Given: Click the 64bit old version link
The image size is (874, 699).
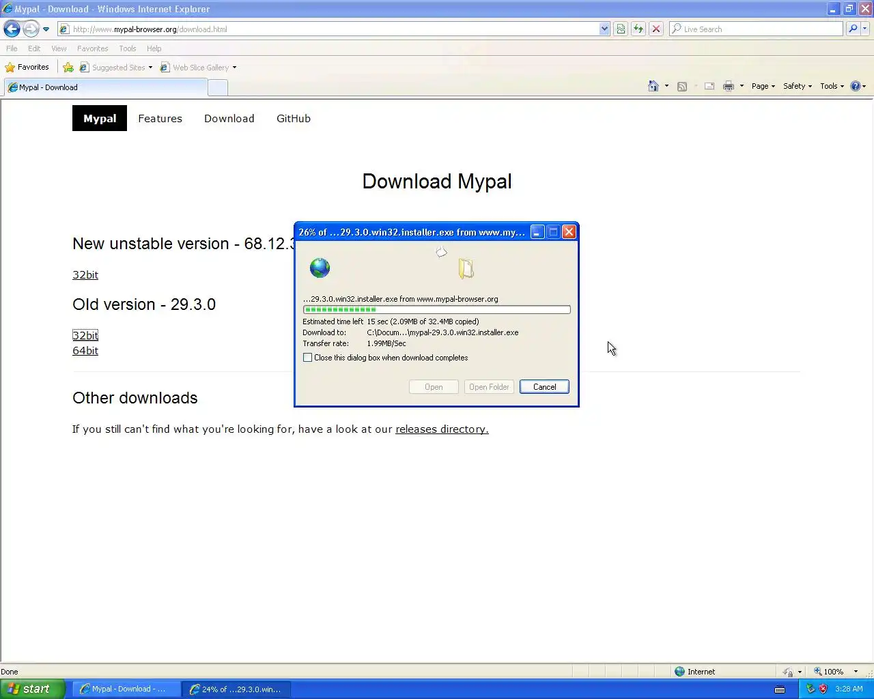Looking at the screenshot, I should (85, 350).
